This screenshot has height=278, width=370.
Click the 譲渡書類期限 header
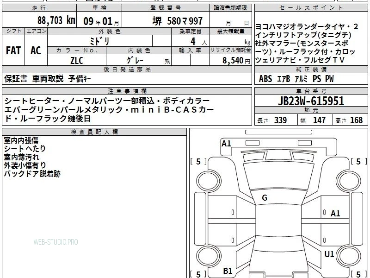point(230,8)
